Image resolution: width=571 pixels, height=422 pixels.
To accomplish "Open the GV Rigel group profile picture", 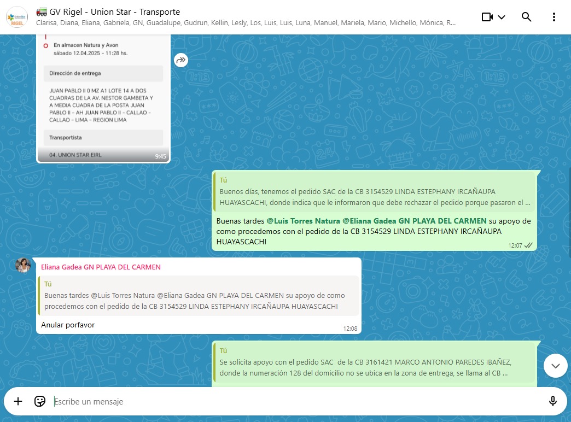I will 17,17.
